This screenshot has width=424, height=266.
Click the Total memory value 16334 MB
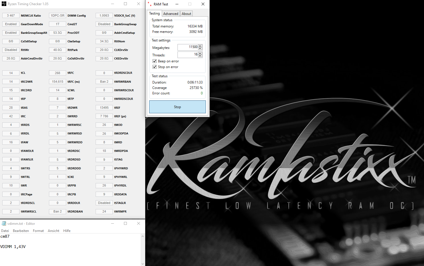point(195,26)
